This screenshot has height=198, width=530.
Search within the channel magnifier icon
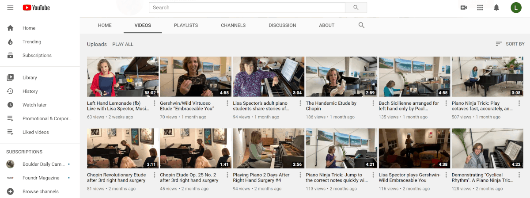tap(361, 25)
